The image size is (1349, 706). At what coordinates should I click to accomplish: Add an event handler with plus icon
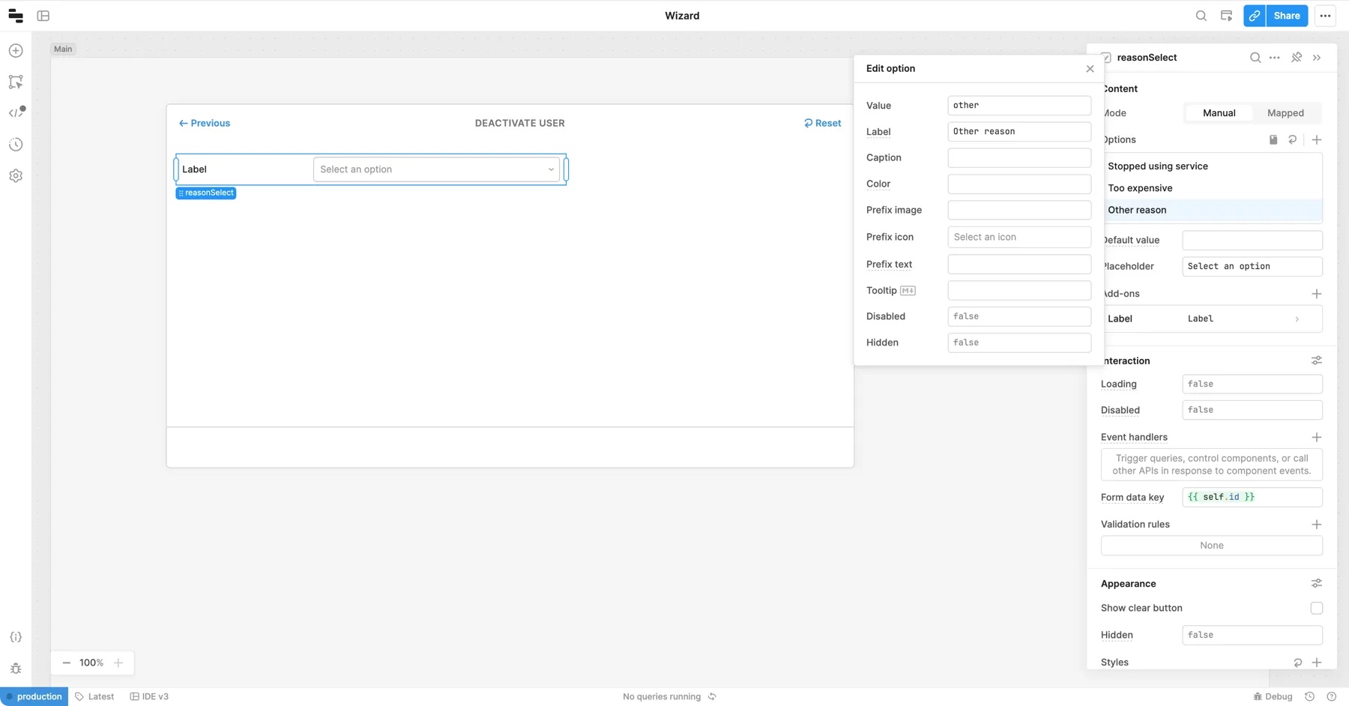coord(1317,437)
